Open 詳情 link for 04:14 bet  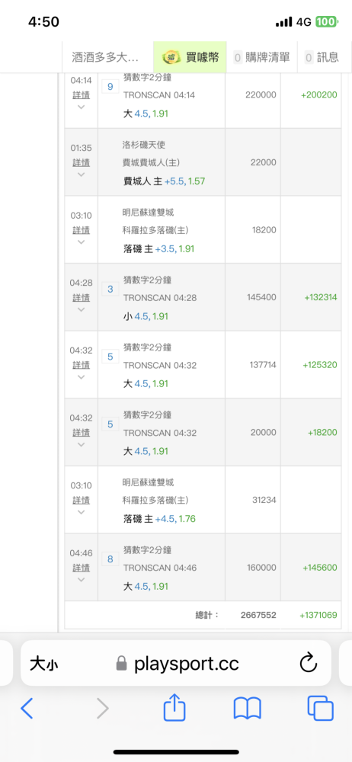[82, 94]
